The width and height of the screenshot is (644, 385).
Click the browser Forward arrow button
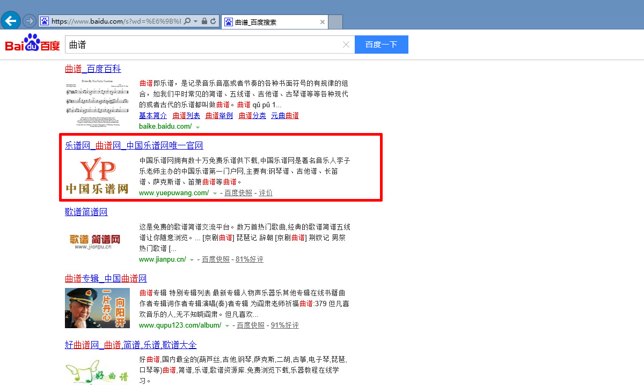coord(30,21)
